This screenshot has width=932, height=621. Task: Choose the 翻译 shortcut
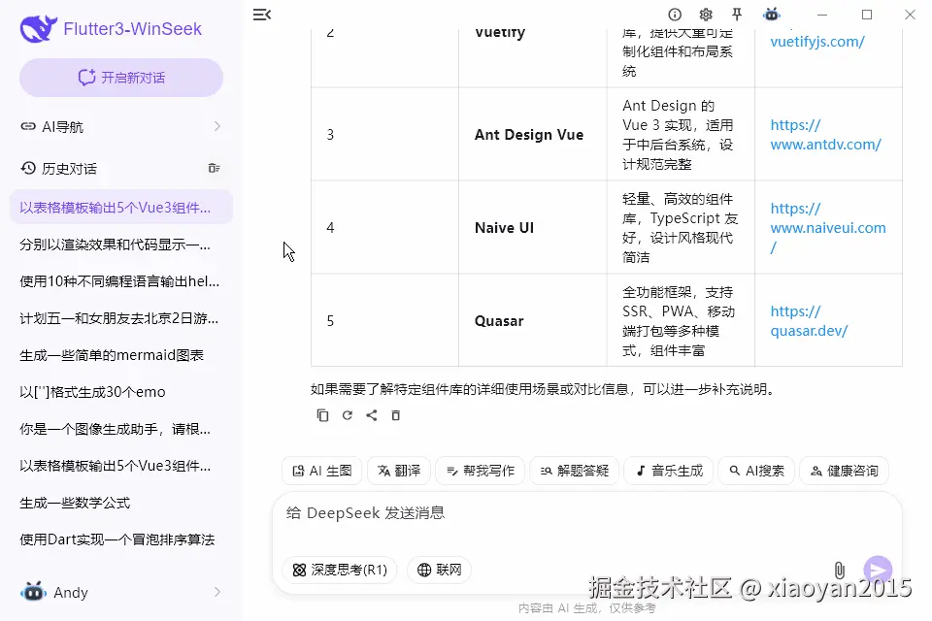coord(399,471)
